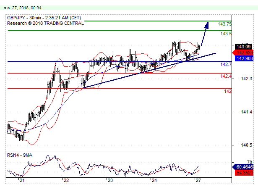
Task: Click the blue upward forecast arrow head
Action: coord(206,24)
